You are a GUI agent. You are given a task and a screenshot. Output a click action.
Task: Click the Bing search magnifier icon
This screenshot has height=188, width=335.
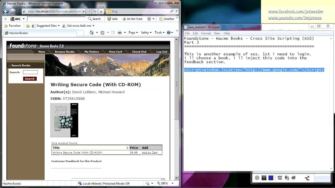[172, 11]
